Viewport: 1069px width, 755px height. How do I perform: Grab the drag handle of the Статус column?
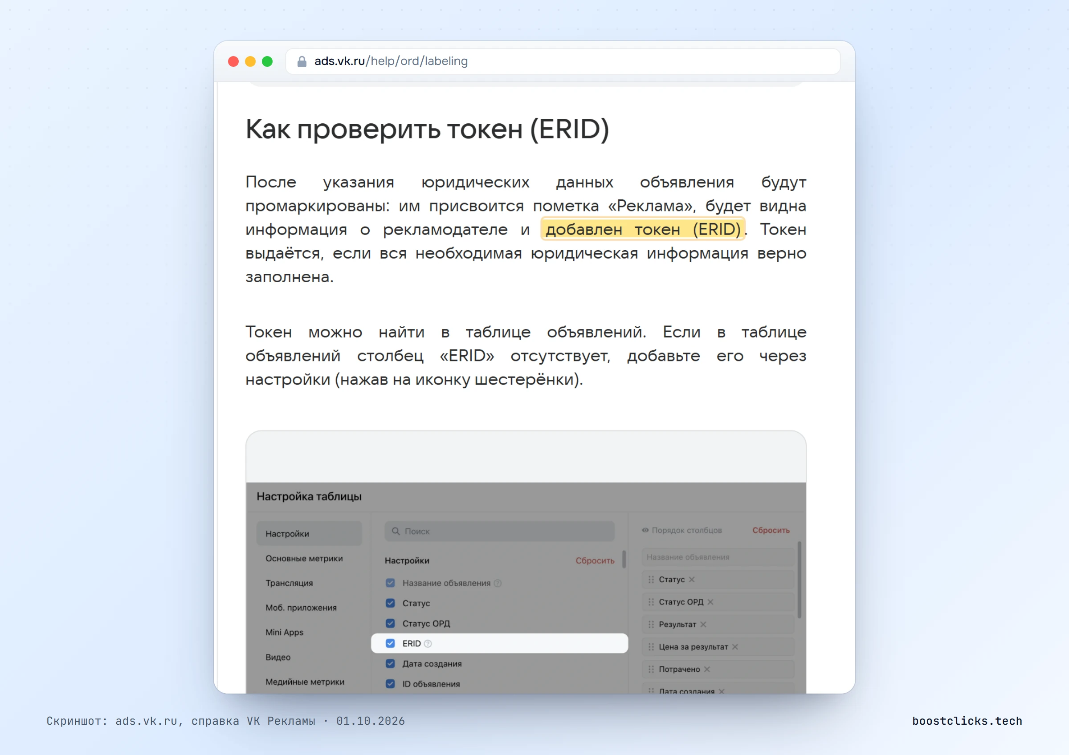(651, 579)
